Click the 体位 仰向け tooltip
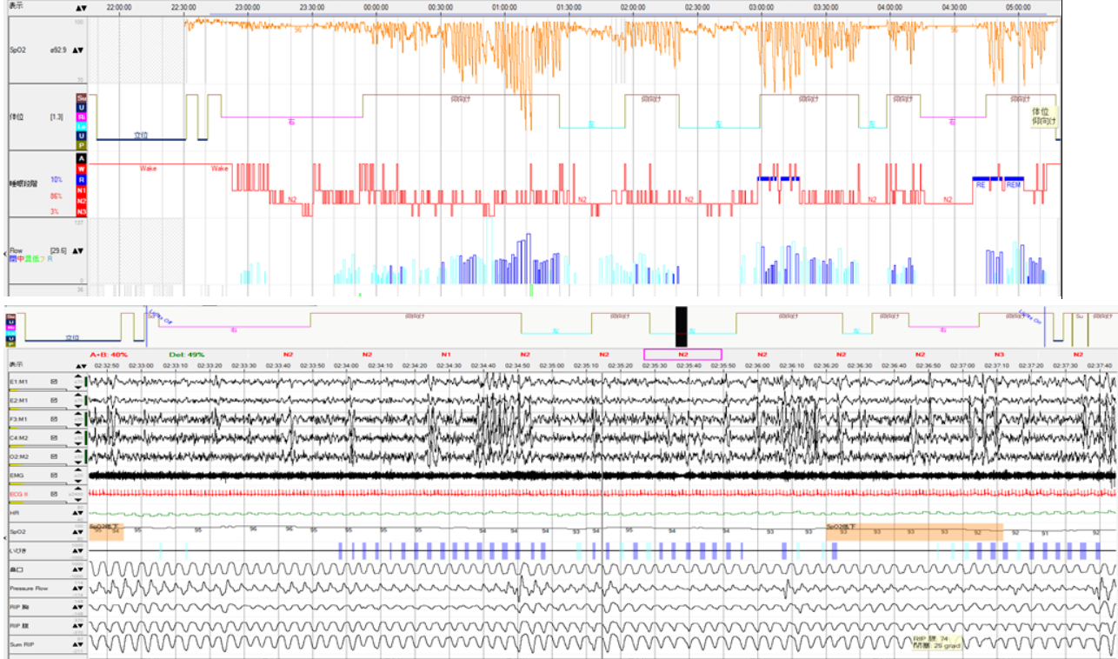 pyautogui.click(x=1043, y=116)
